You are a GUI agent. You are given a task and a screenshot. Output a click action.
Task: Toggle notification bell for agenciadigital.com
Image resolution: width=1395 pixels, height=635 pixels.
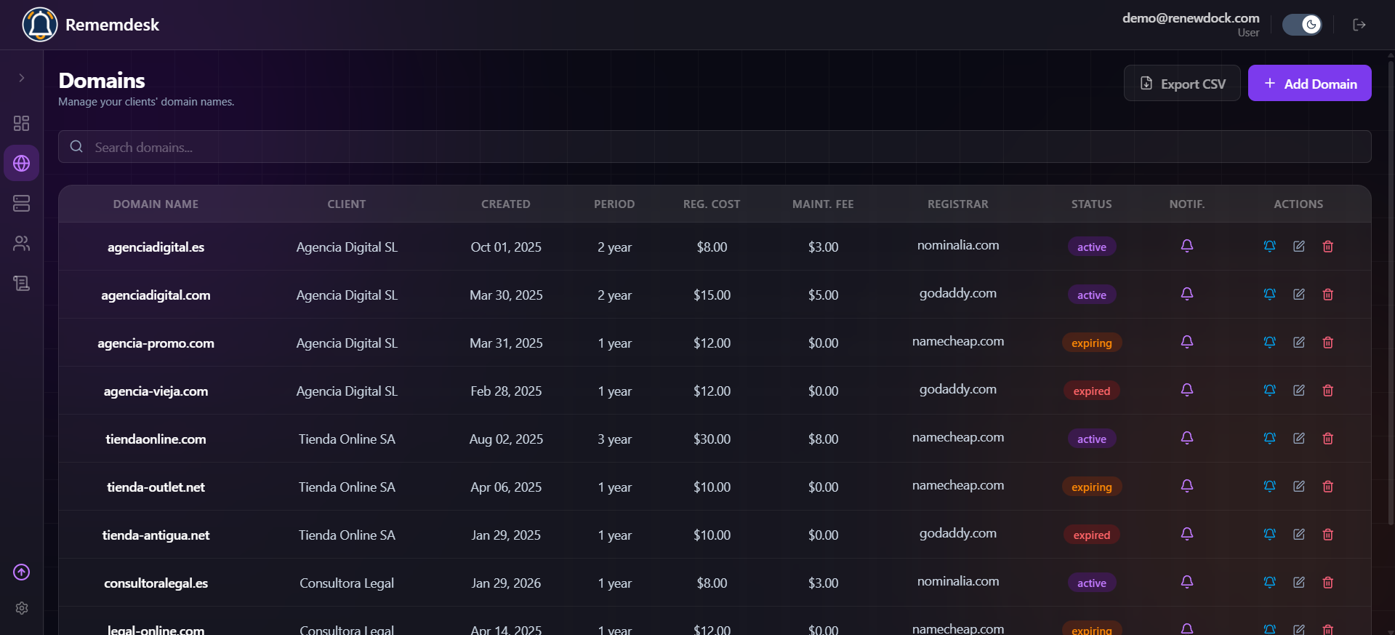(x=1187, y=294)
